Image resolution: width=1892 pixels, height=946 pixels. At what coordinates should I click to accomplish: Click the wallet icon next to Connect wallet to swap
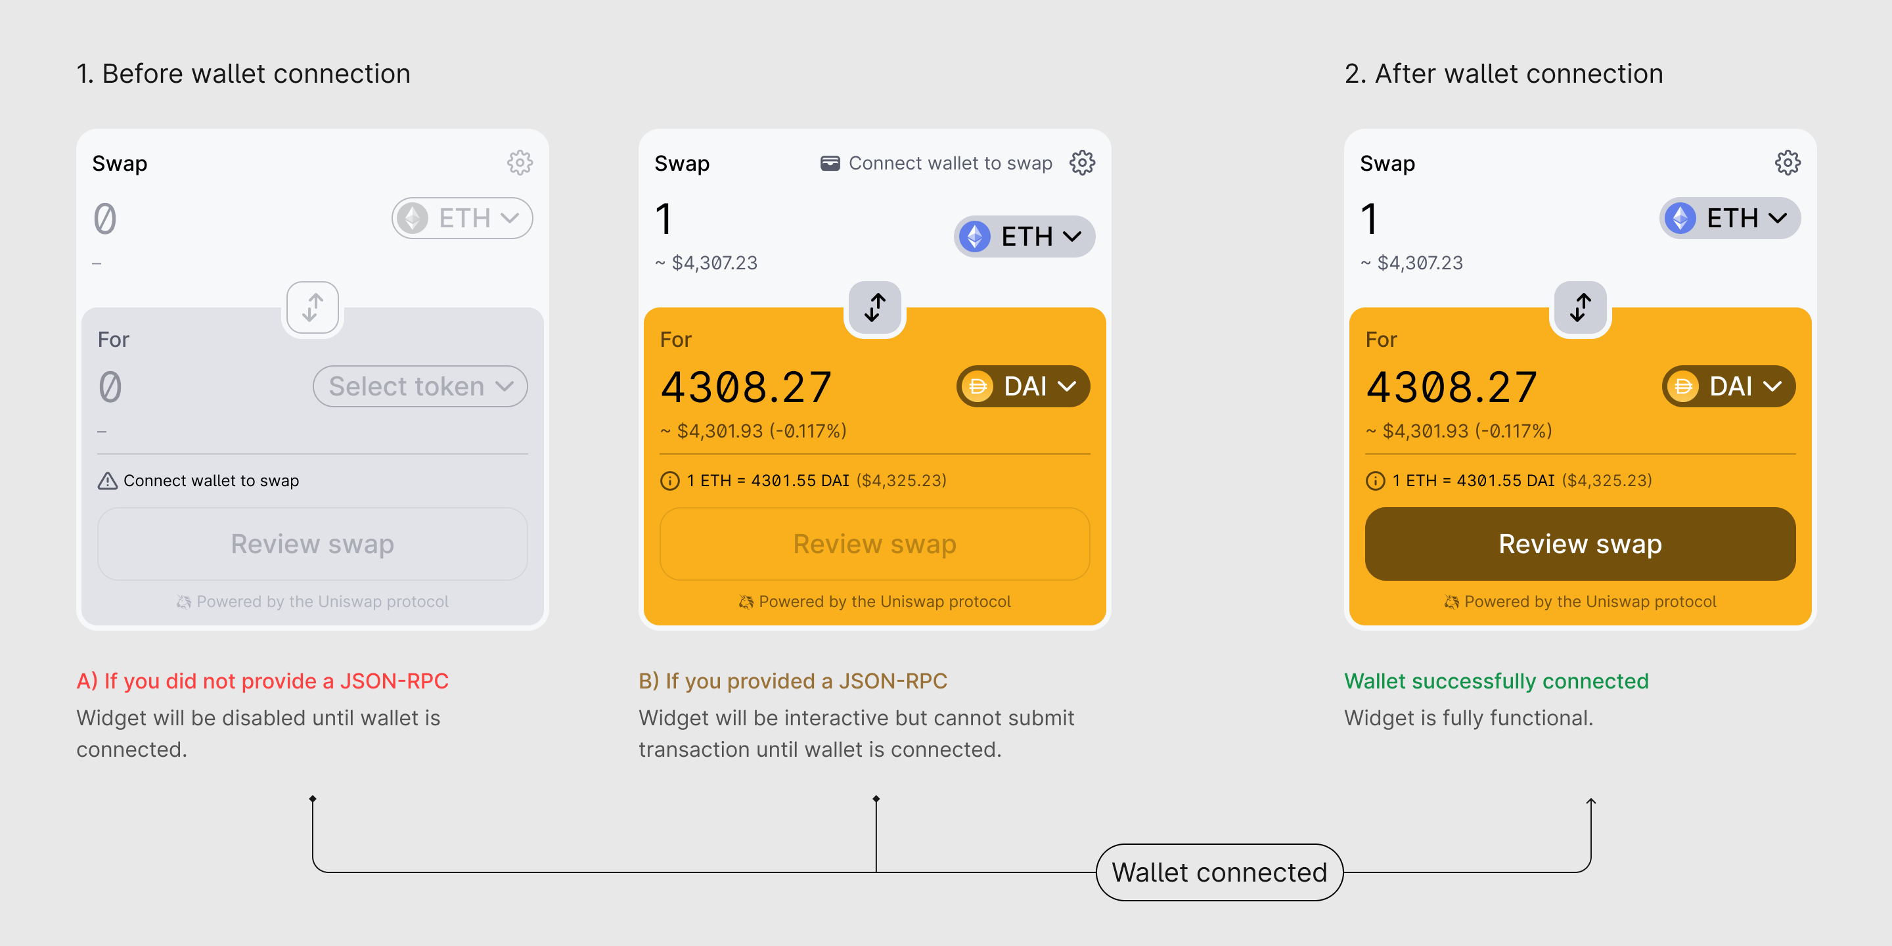(x=830, y=162)
